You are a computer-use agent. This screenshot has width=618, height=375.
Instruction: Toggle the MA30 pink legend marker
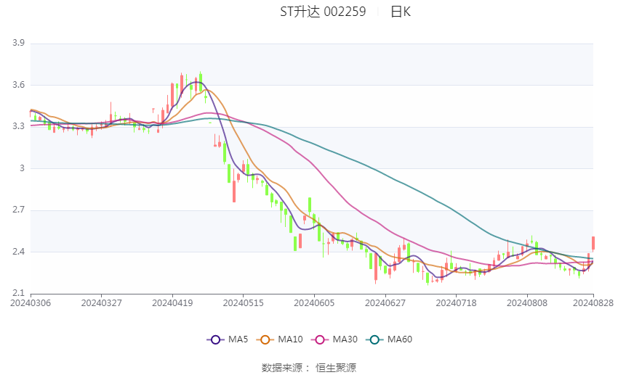[320, 339]
